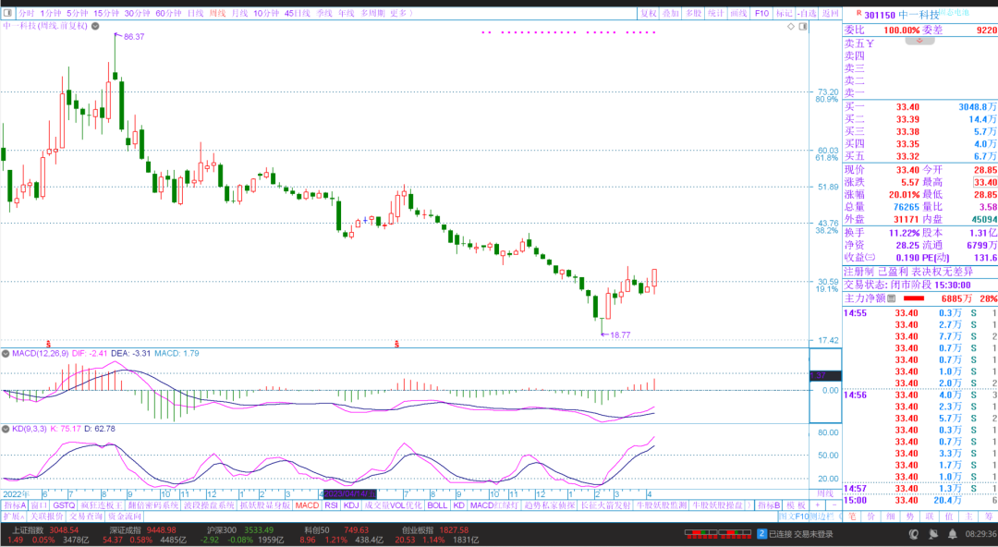Click the diamond marker icon above chart

(x=790, y=27)
